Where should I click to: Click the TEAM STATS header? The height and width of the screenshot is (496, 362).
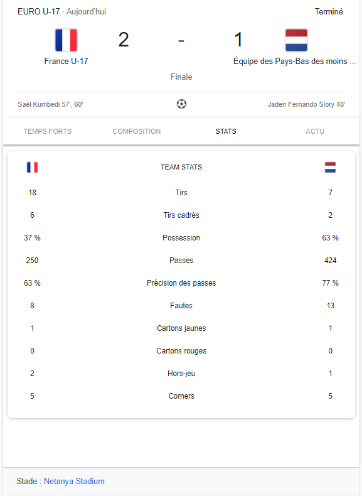click(x=181, y=167)
